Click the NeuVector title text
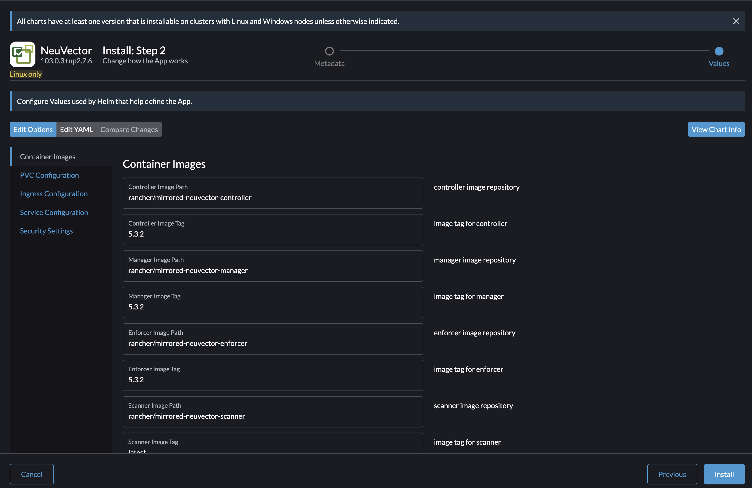The image size is (752, 488). coord(66,51)
